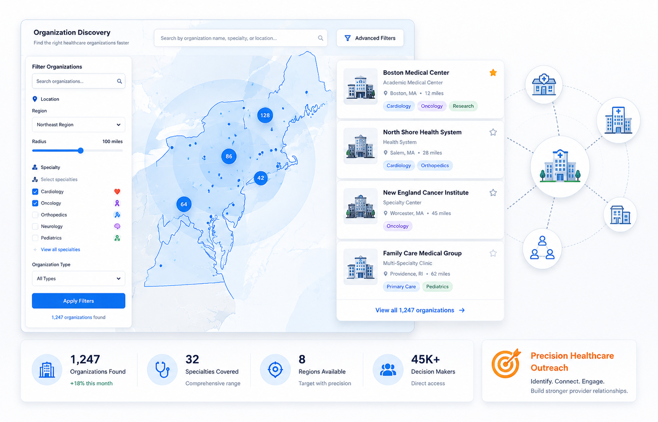Click the funnel icon on Advanced Filters
The image size is (658, 422).
tap(348, 38)
